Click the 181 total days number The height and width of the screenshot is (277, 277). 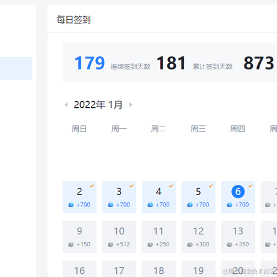pos(171,63)
